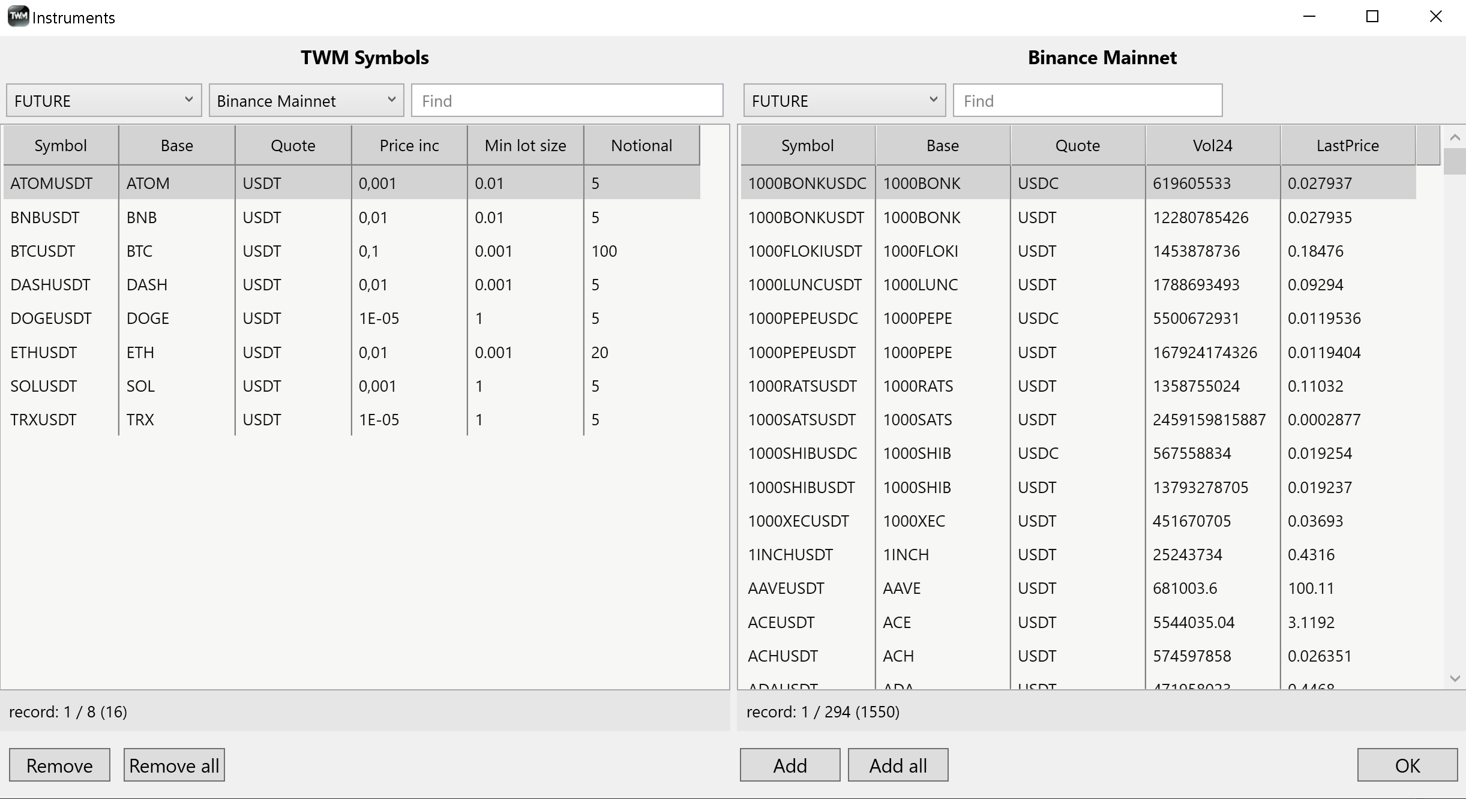The height and width of the screenshot is (799, 1466).
Task: Click the scroll down arrow of Binance list
Action: click(x=1455, y=678)
